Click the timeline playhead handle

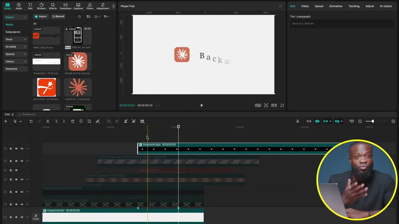point(178,127)
